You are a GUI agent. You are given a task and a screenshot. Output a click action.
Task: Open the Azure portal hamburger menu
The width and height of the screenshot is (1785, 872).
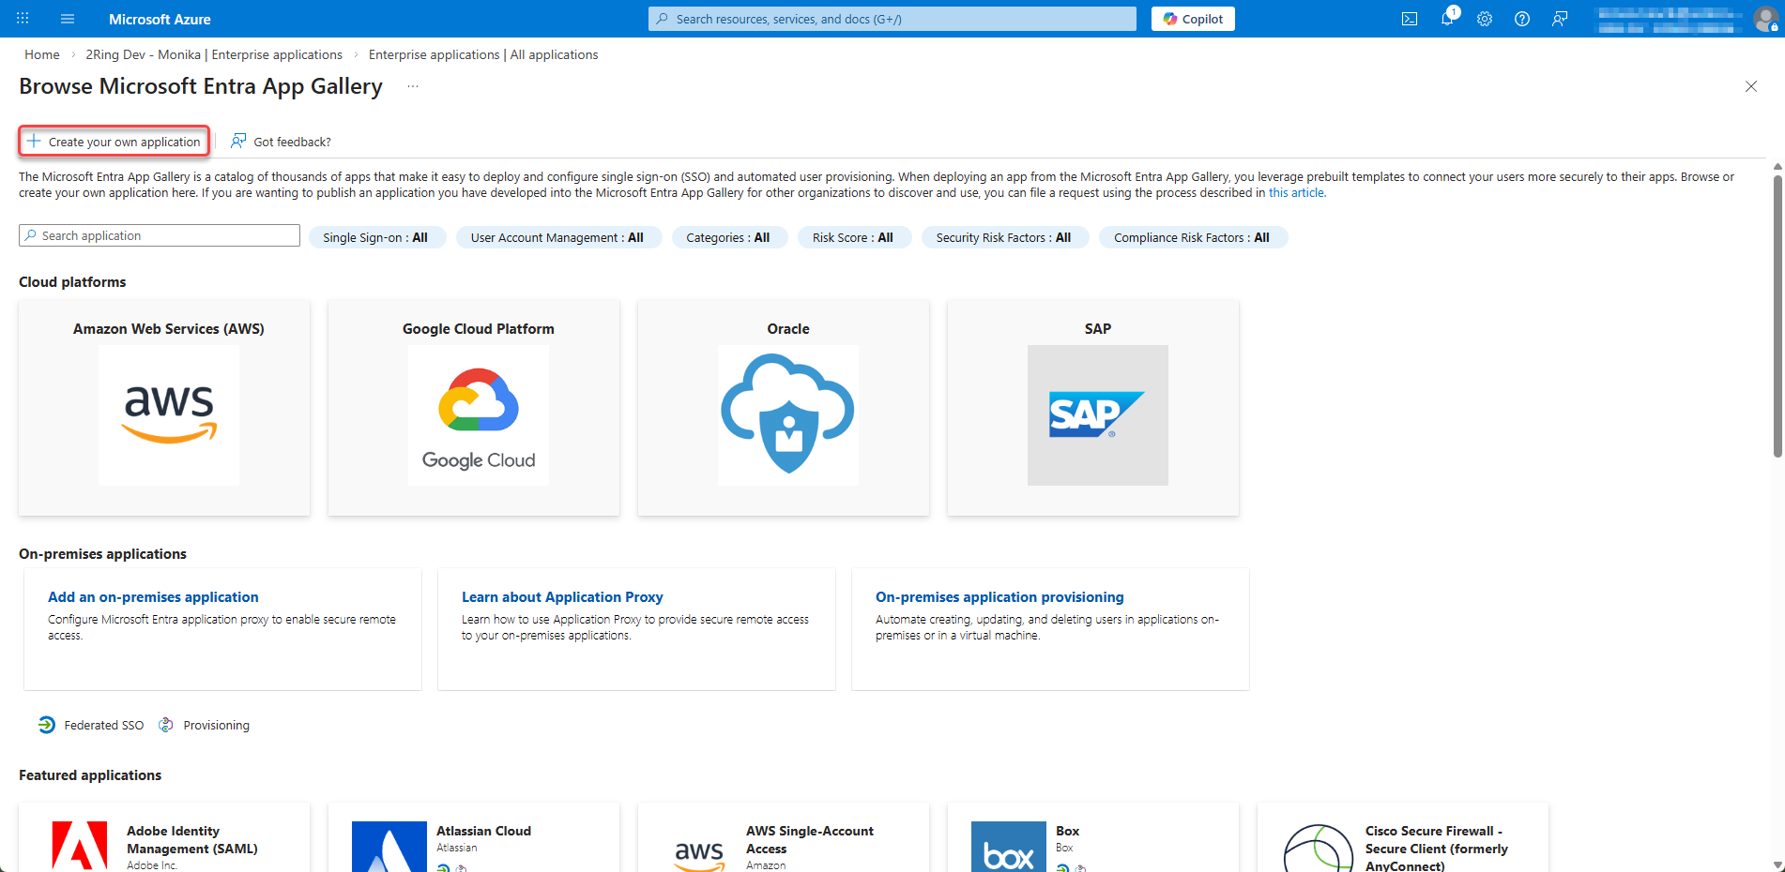pos(68,19)
